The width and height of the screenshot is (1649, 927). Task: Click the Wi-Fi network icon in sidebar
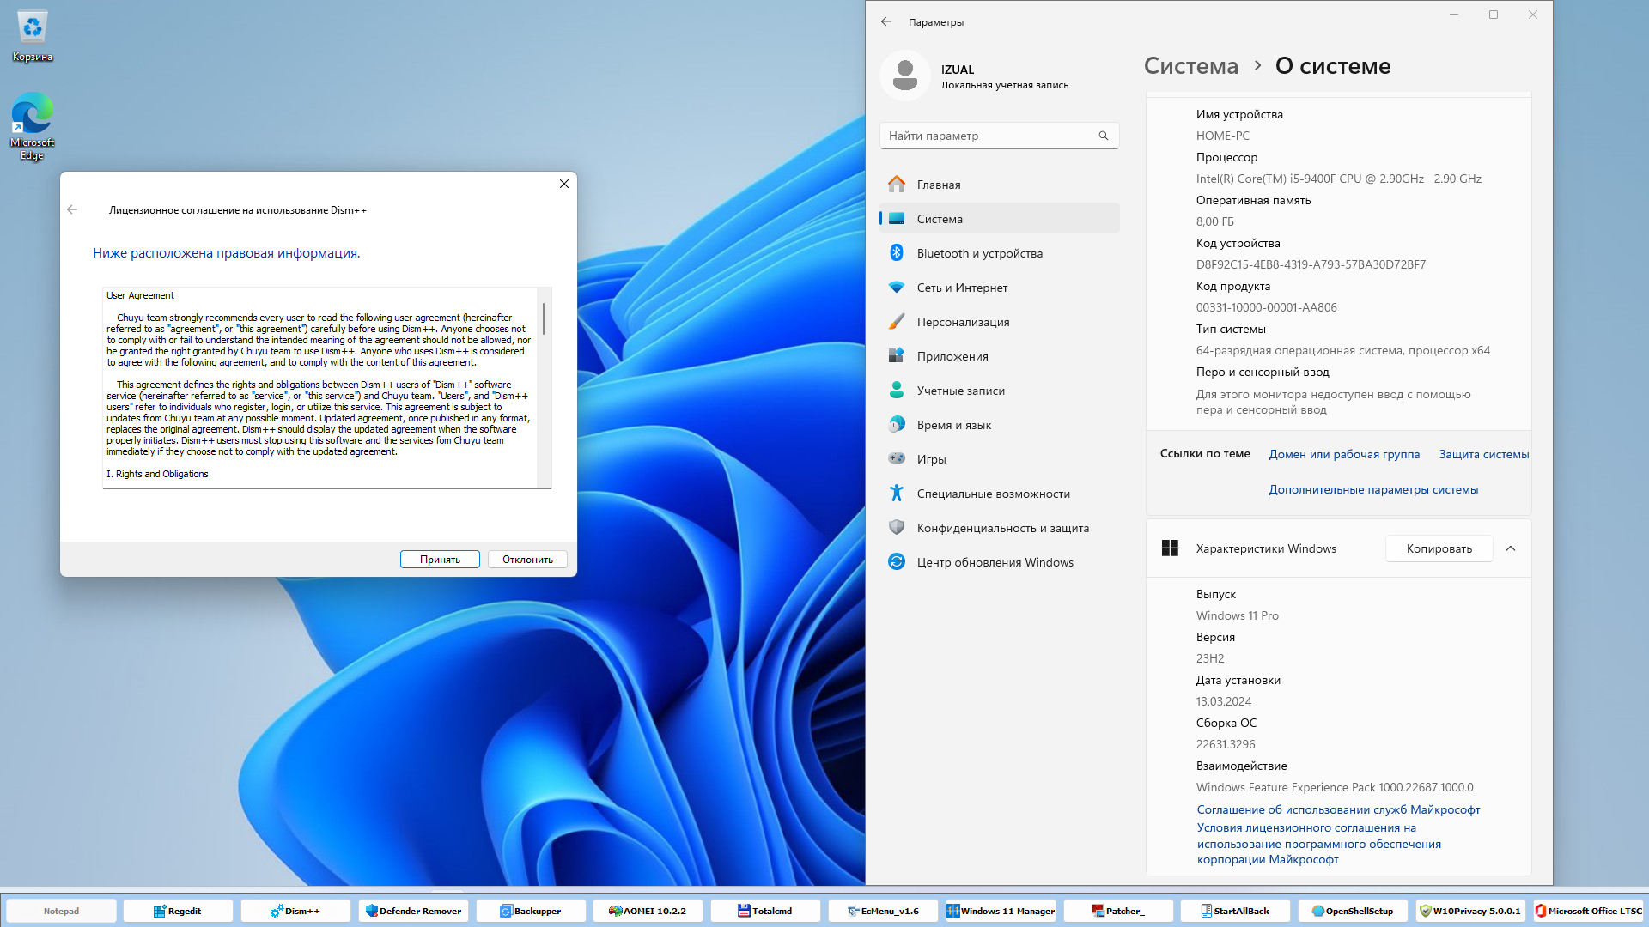(x=897, y=287)
